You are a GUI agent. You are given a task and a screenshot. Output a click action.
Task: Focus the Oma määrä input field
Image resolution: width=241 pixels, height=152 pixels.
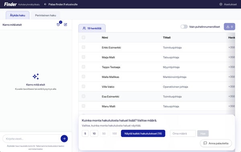[x=183, y=134]
